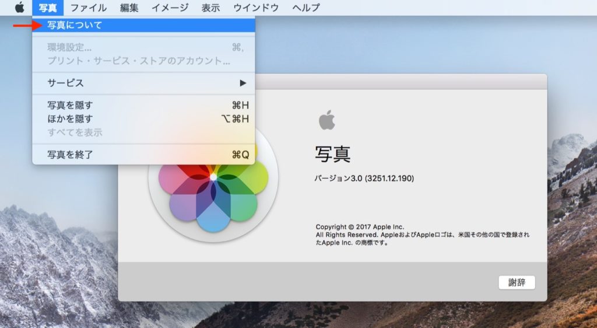Open the 編集 menu
This screenshot has width=597, height=328.
coord(129,8)
